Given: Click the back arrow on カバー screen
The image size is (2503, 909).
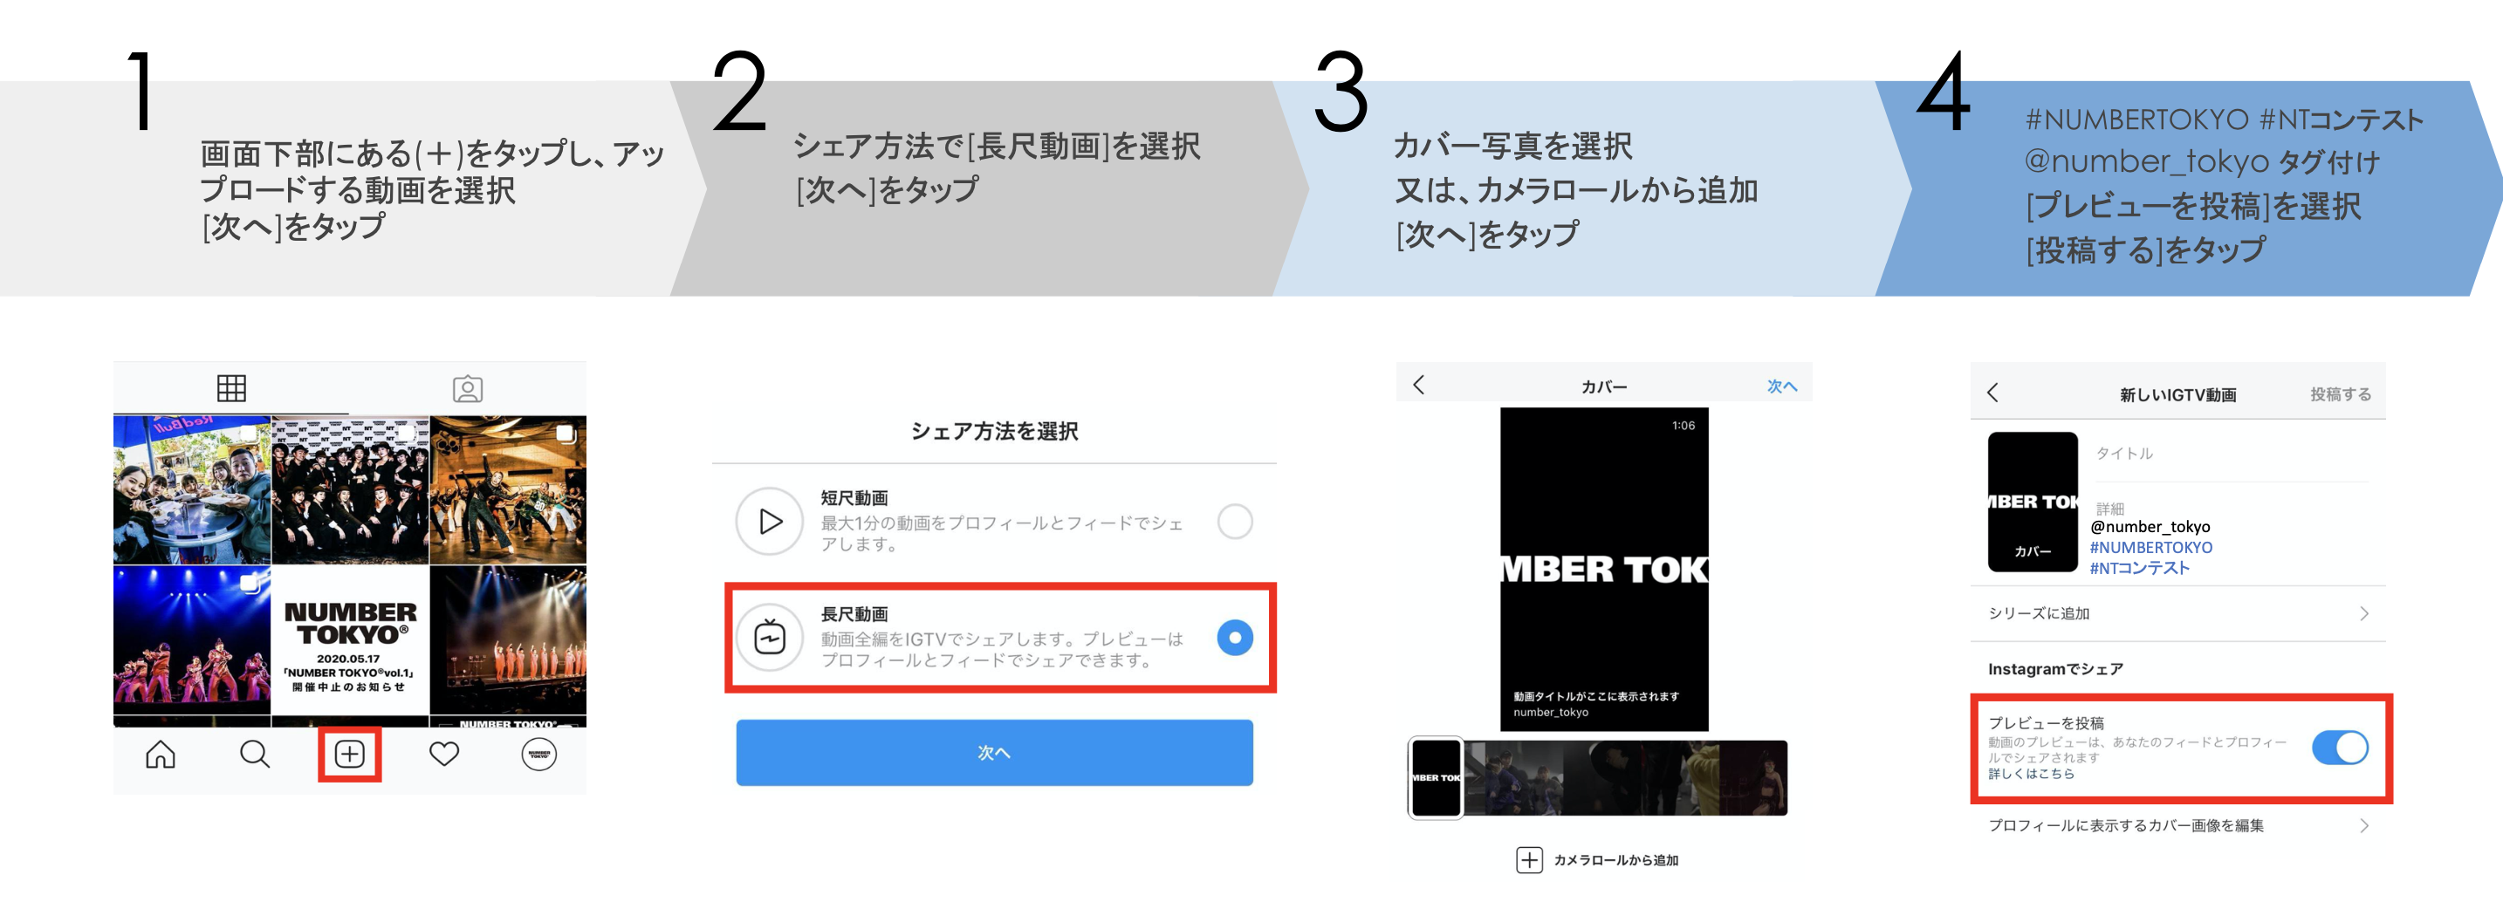Looking at the screenshot, I should [1418, 385].
